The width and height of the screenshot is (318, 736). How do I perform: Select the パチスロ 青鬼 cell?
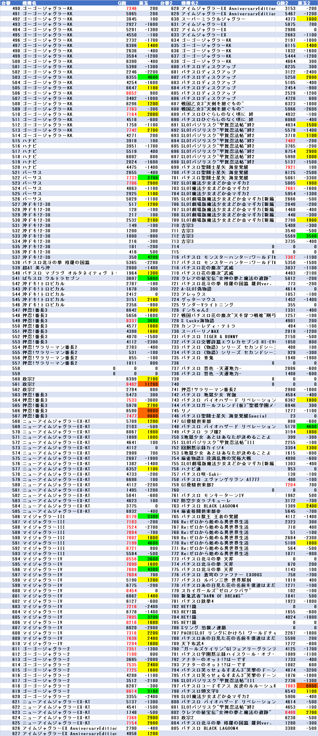pyautogui.click(x=228, y=358)
